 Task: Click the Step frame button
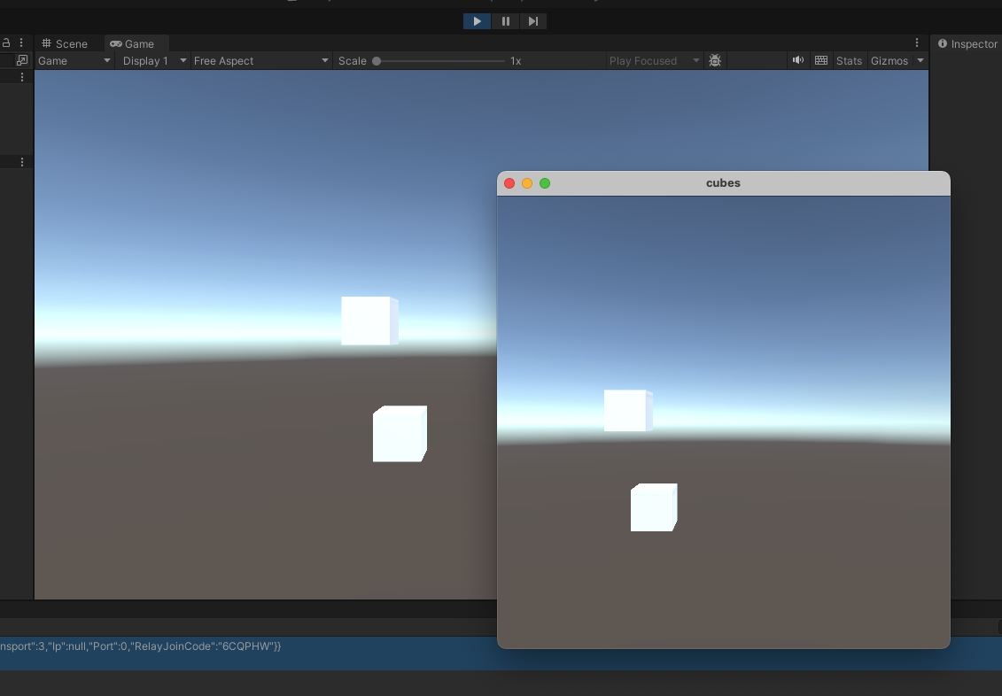click(532, 21)
